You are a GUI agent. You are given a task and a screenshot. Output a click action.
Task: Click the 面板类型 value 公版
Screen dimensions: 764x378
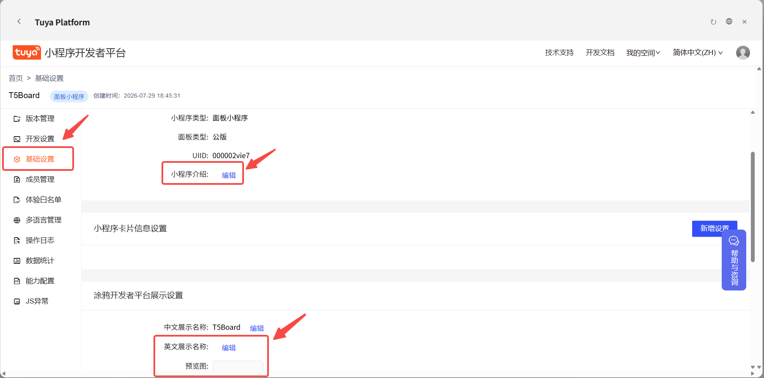point(219,137)
